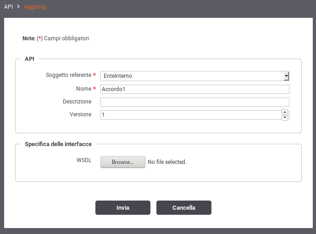Click the 'Specifica delle interfacce' section heading
Viewport: 316px width, 234px height.
58,144
